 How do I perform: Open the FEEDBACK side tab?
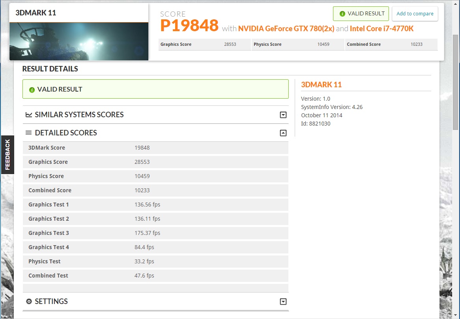tap(7, 155)
